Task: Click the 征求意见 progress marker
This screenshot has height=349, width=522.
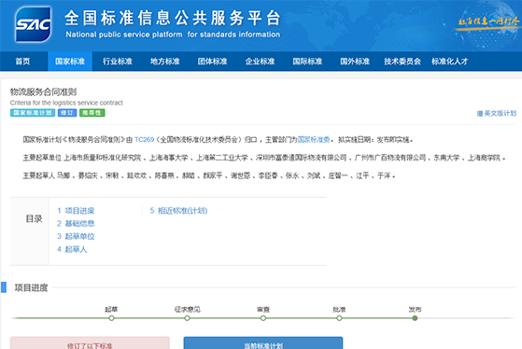Action: click(187, 318)
